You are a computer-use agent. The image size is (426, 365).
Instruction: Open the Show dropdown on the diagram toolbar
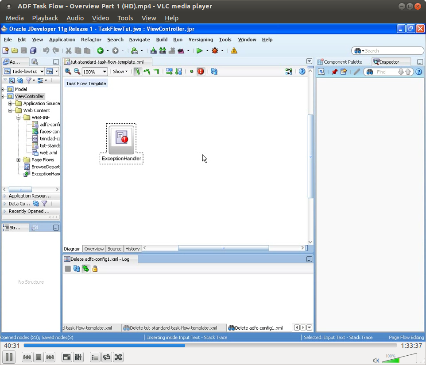coord(120,71)
